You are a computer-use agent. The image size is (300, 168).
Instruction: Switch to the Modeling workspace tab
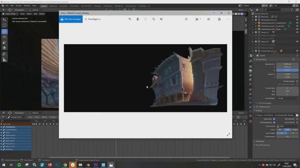pos(53,6)
